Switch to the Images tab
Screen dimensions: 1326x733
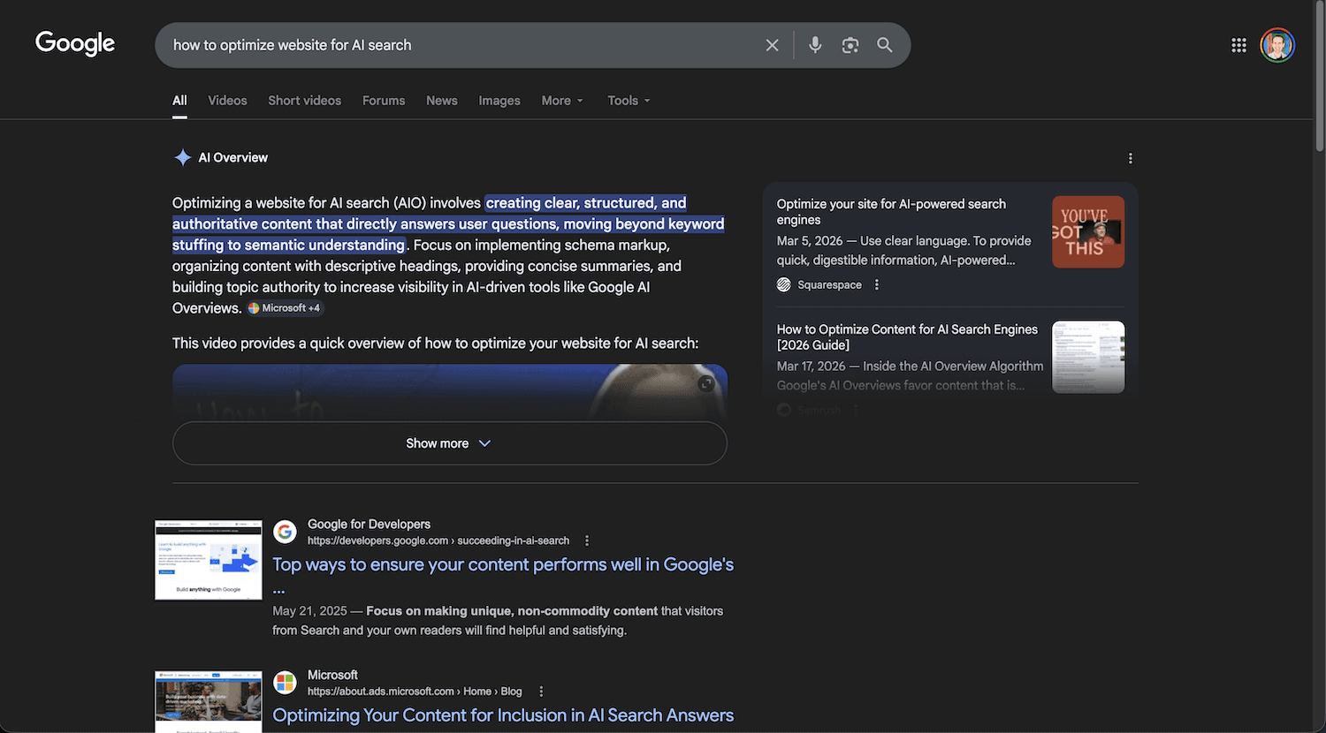click(499, 101)
